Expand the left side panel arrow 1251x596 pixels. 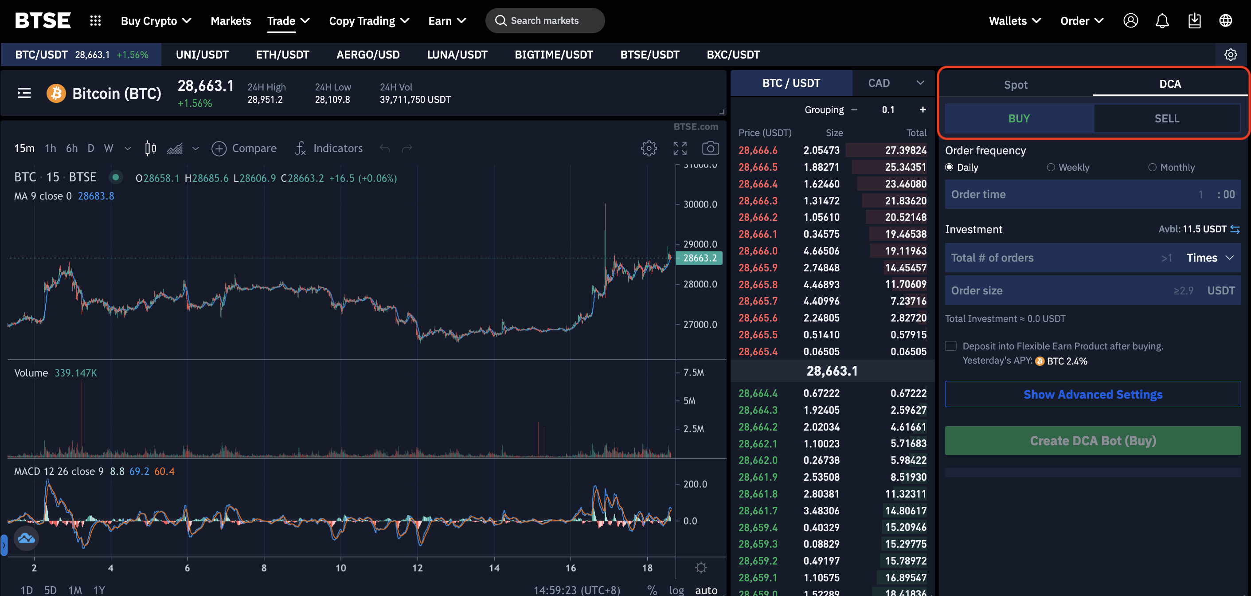[4, 545]
